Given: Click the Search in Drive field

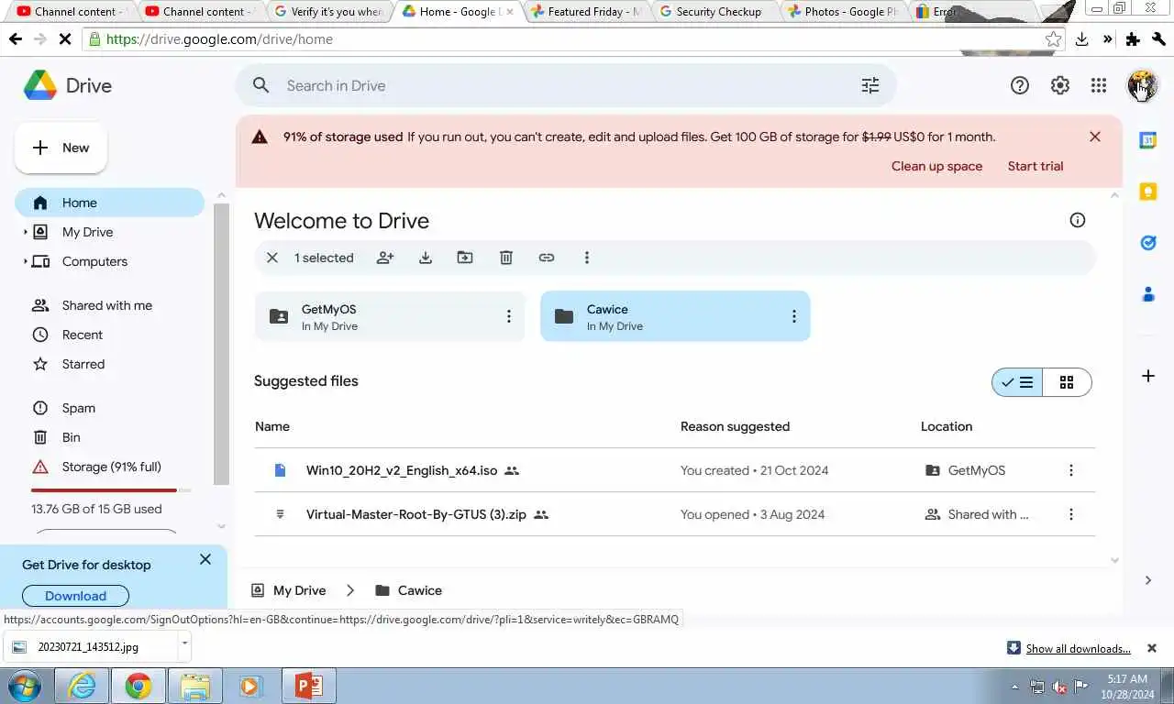Looking at the screenshot, I should (566, 85).
